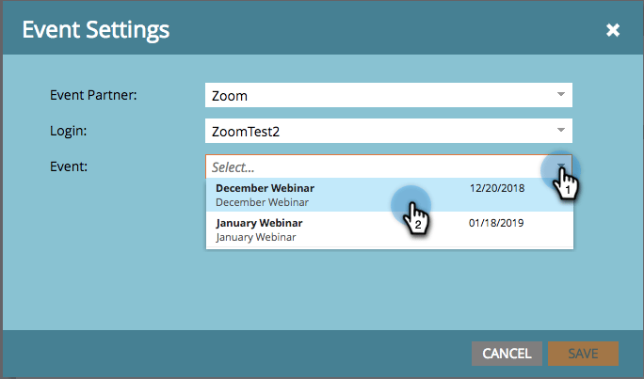Pick the entry dated 12/20/2018

(497, 188)
